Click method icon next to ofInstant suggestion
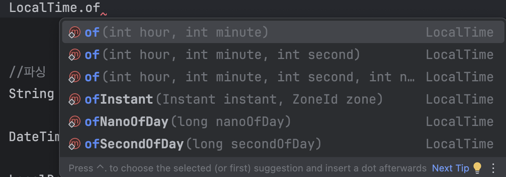 (74, 99)
